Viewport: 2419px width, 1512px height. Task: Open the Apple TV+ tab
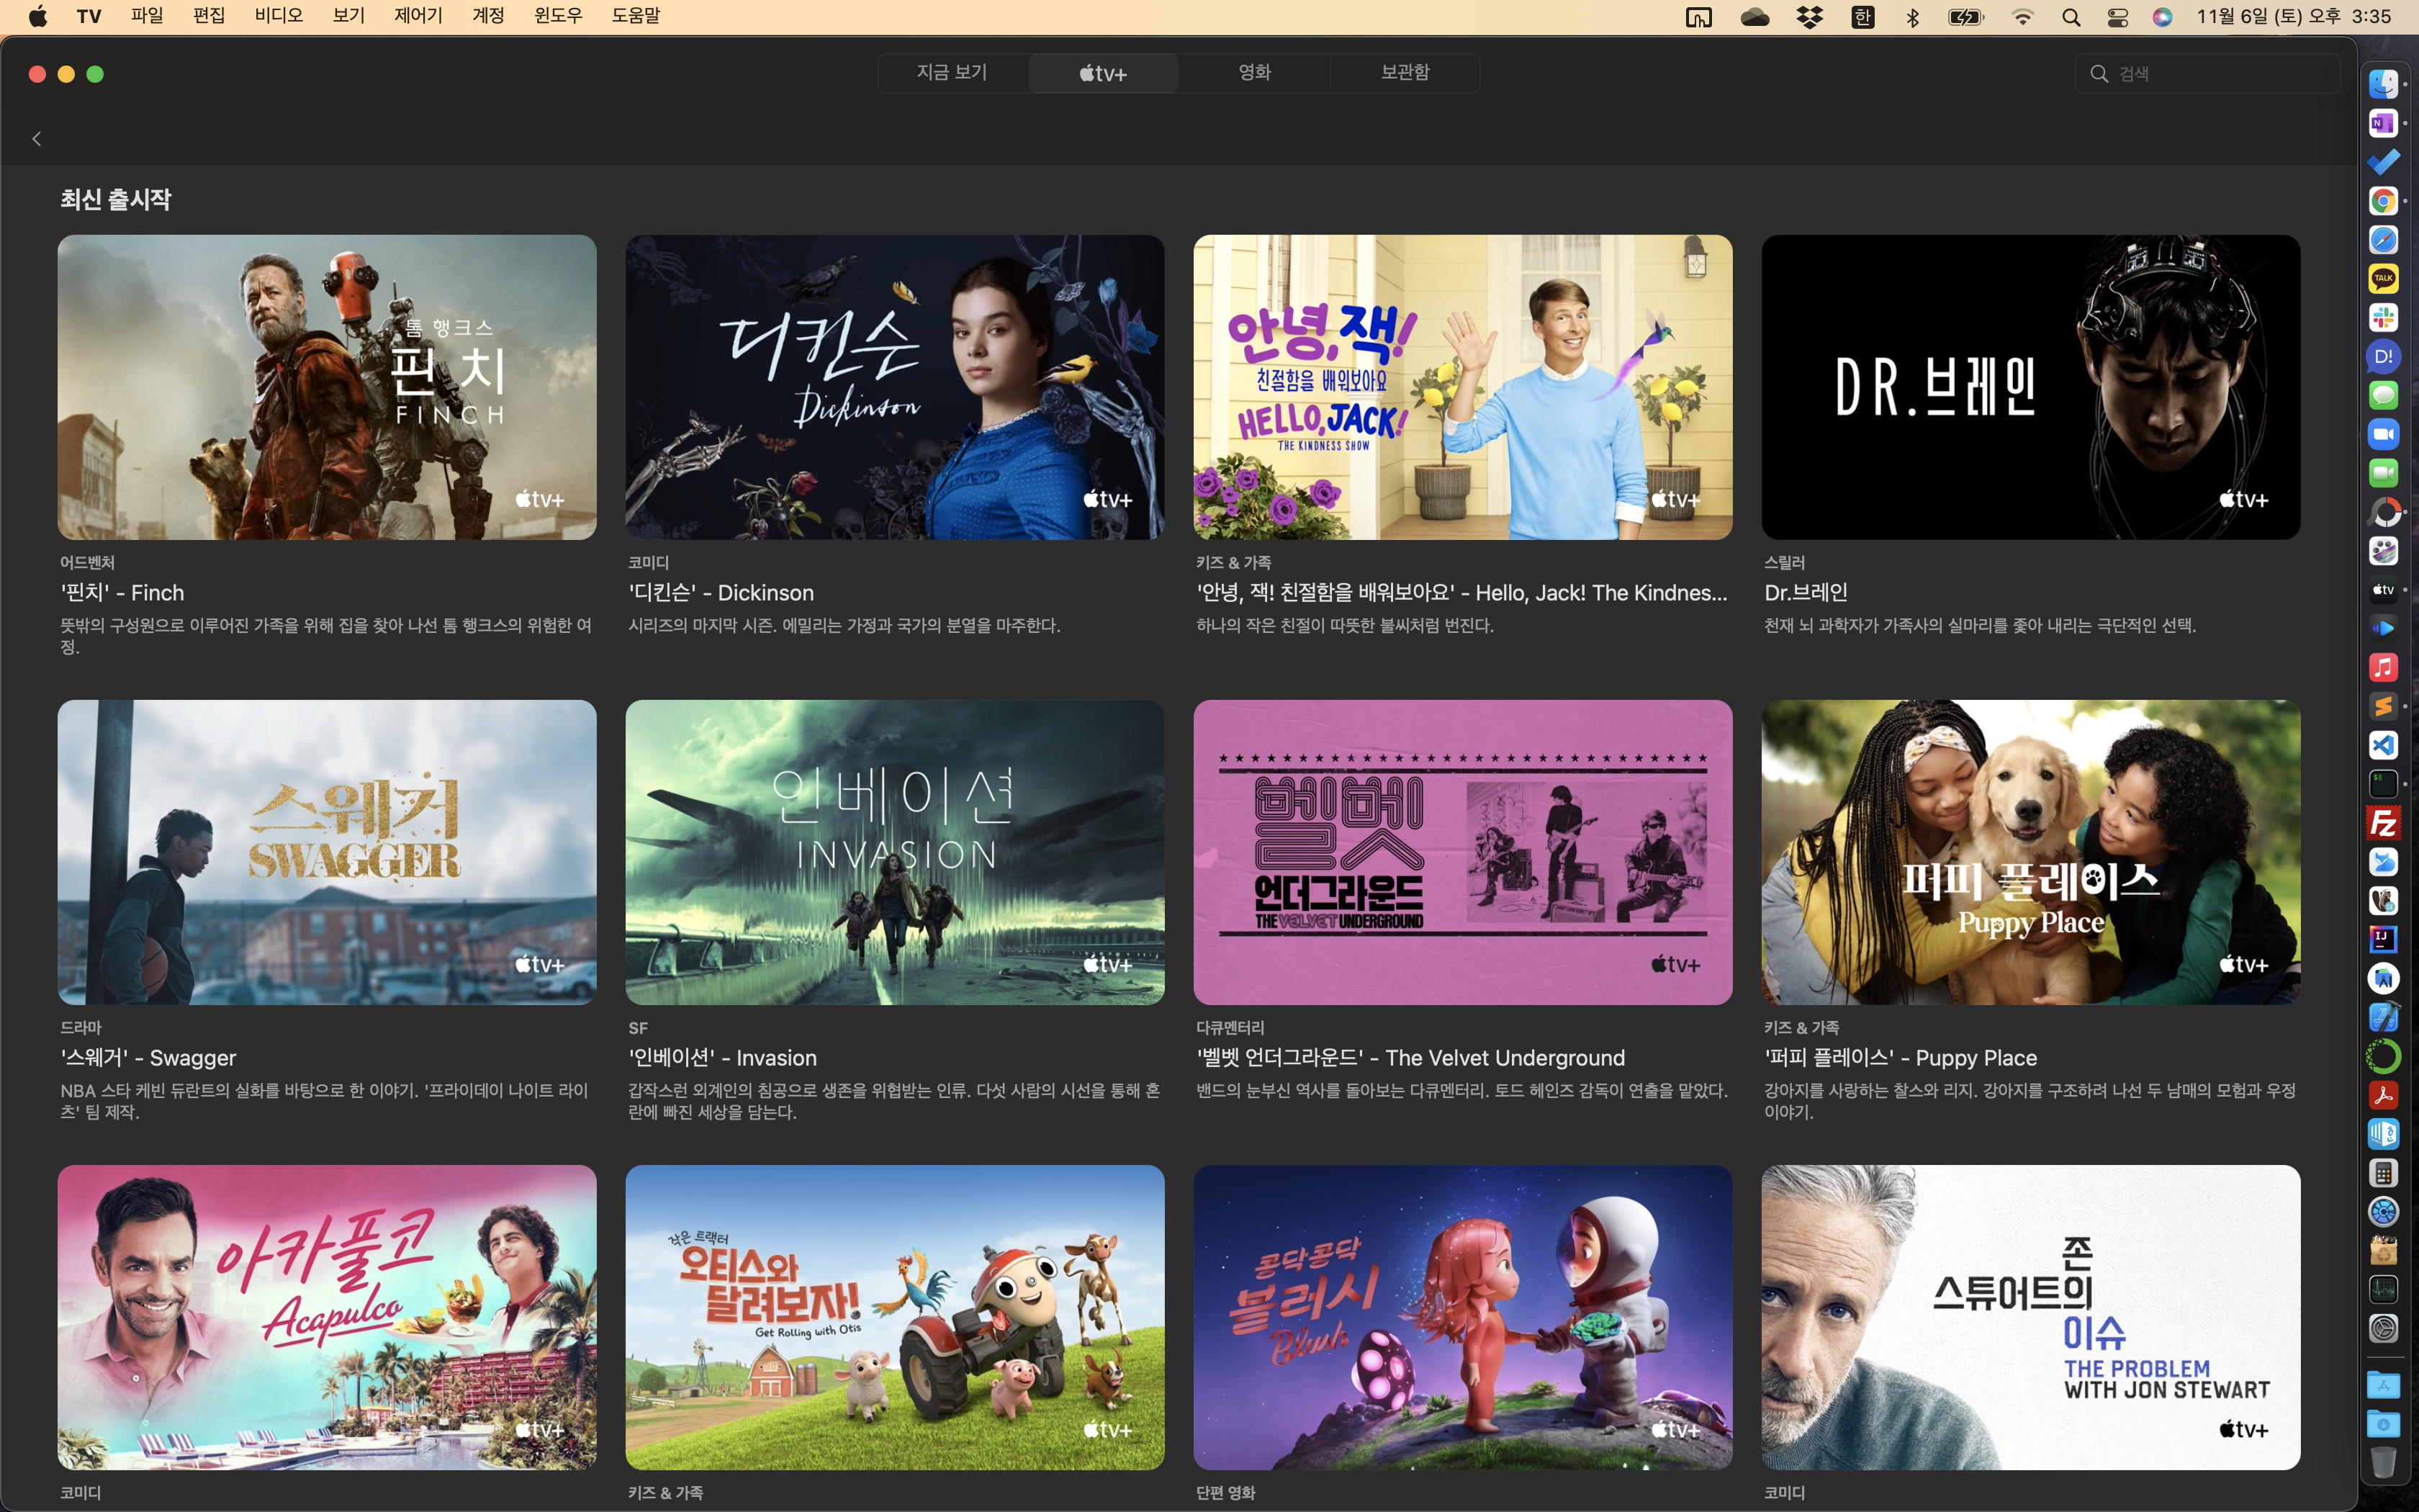(1102, 73)
